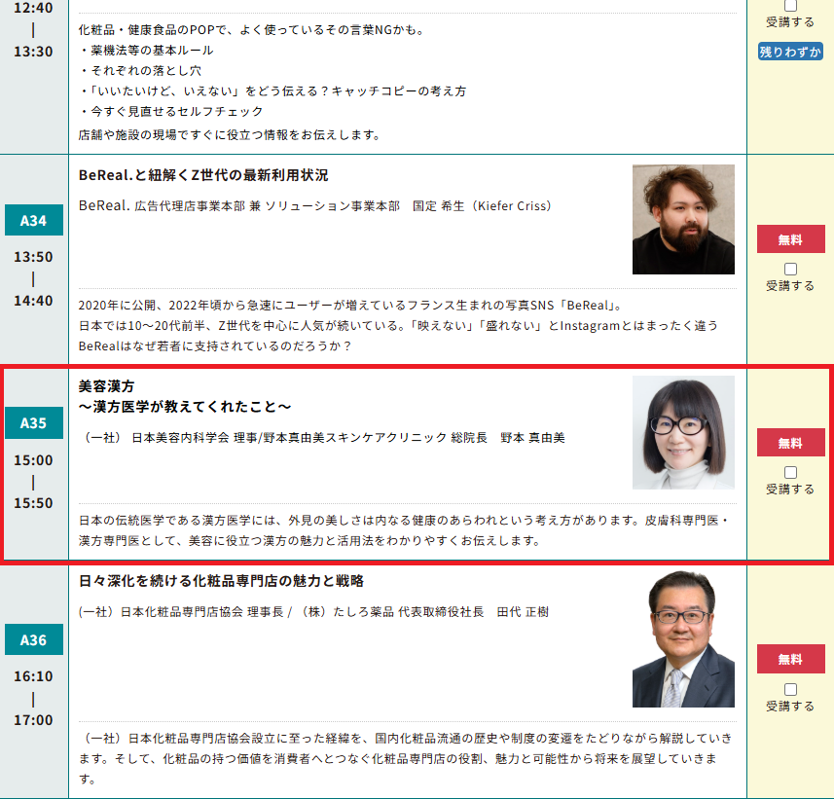Viewport: 834px width, 799px height.
Task: Click the description line 日本の伝統医学である漢方医学には
Action: [x=404, y=521]
